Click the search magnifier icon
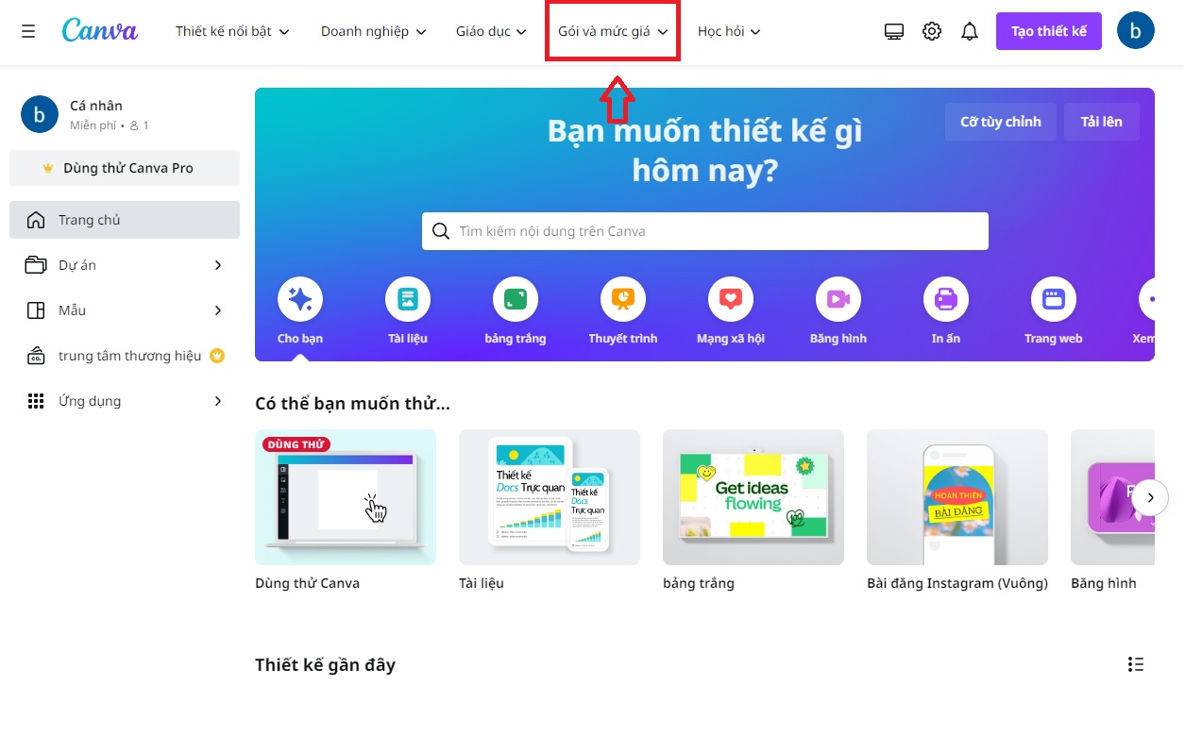Image resolution: width=1185 pixels, height=752 pixels. coord(440,231)
